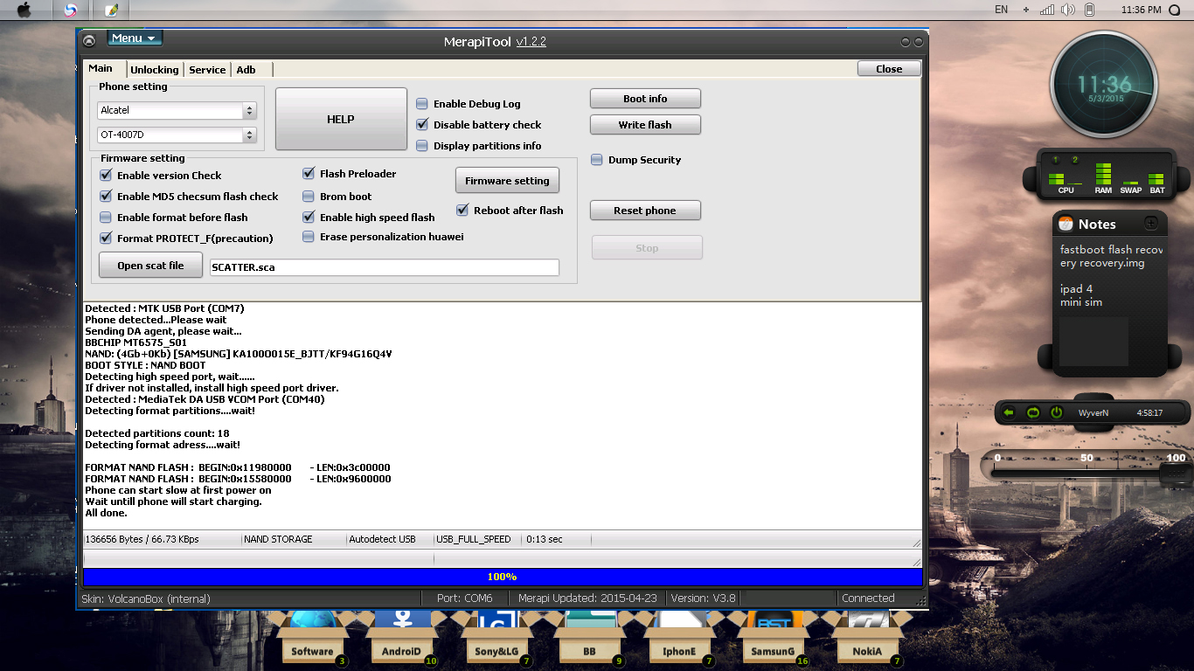Click the green back arrow on WyverN widget

click(x=1008, y=412)
